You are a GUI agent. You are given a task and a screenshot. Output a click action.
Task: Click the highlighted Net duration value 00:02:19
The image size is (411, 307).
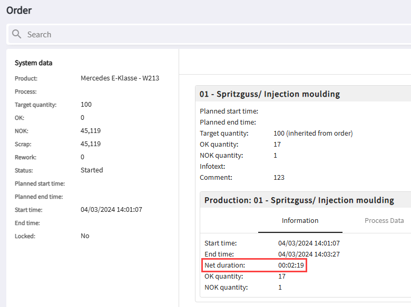pos(291,265)
